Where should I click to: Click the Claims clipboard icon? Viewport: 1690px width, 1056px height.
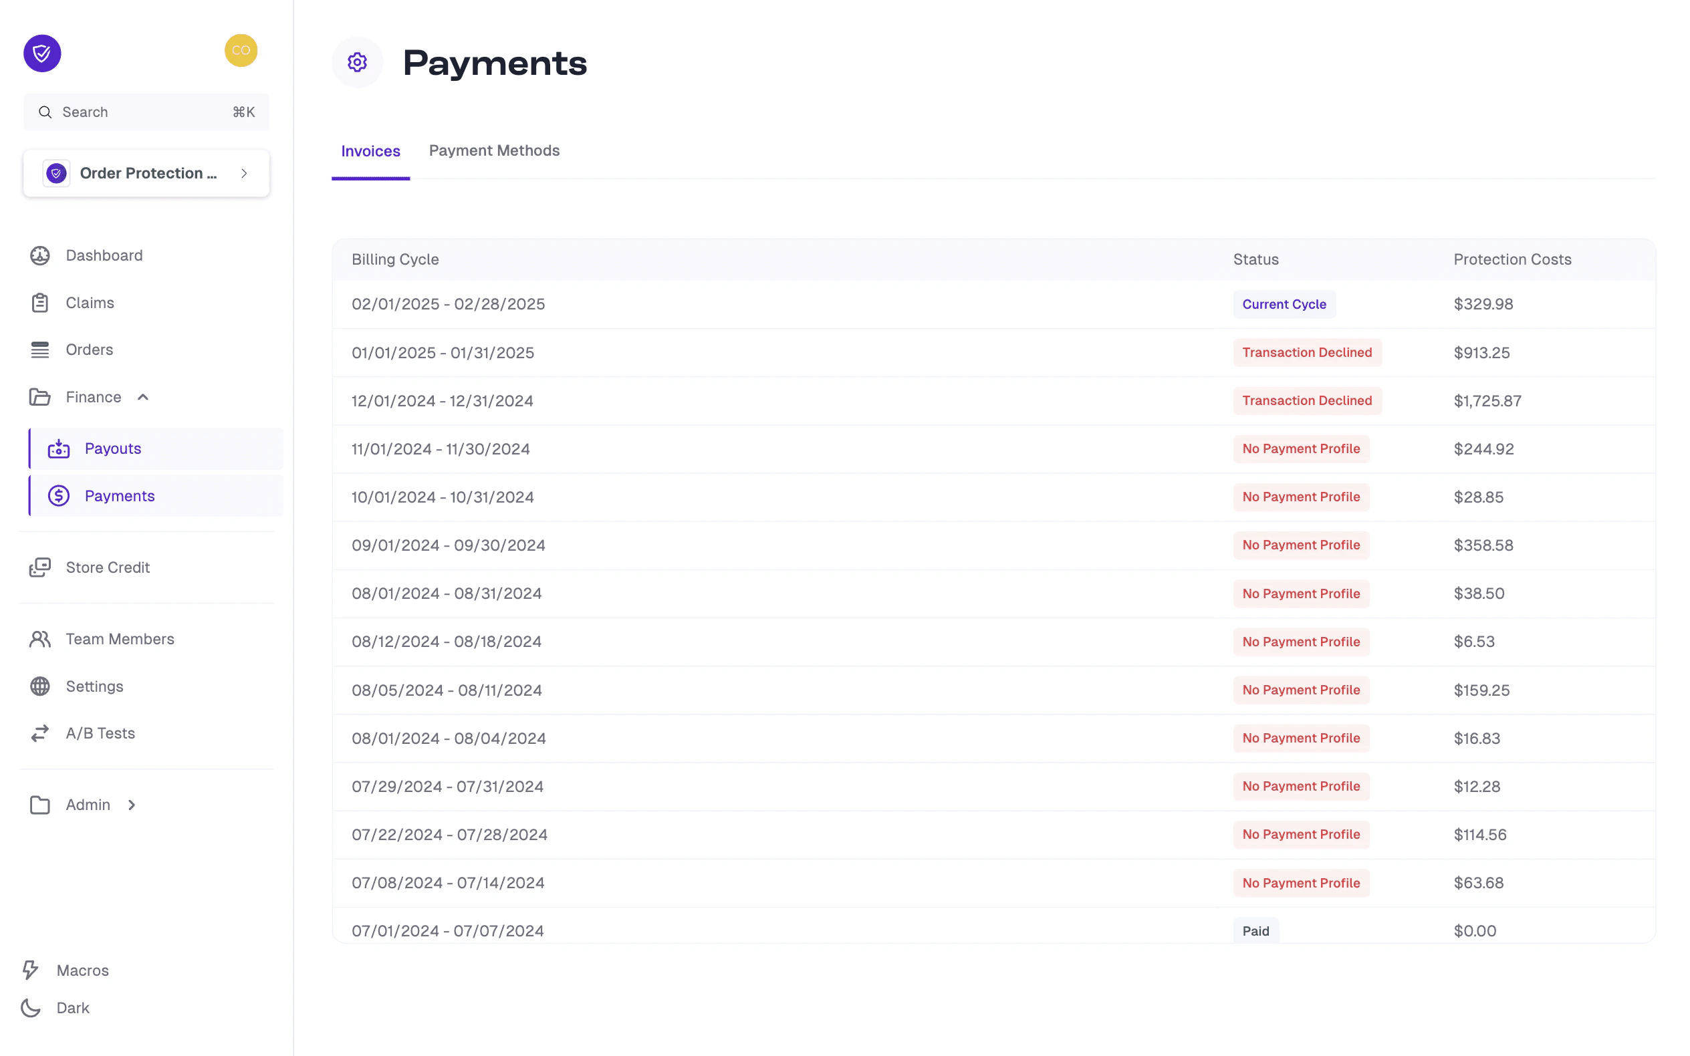(40, 302)
